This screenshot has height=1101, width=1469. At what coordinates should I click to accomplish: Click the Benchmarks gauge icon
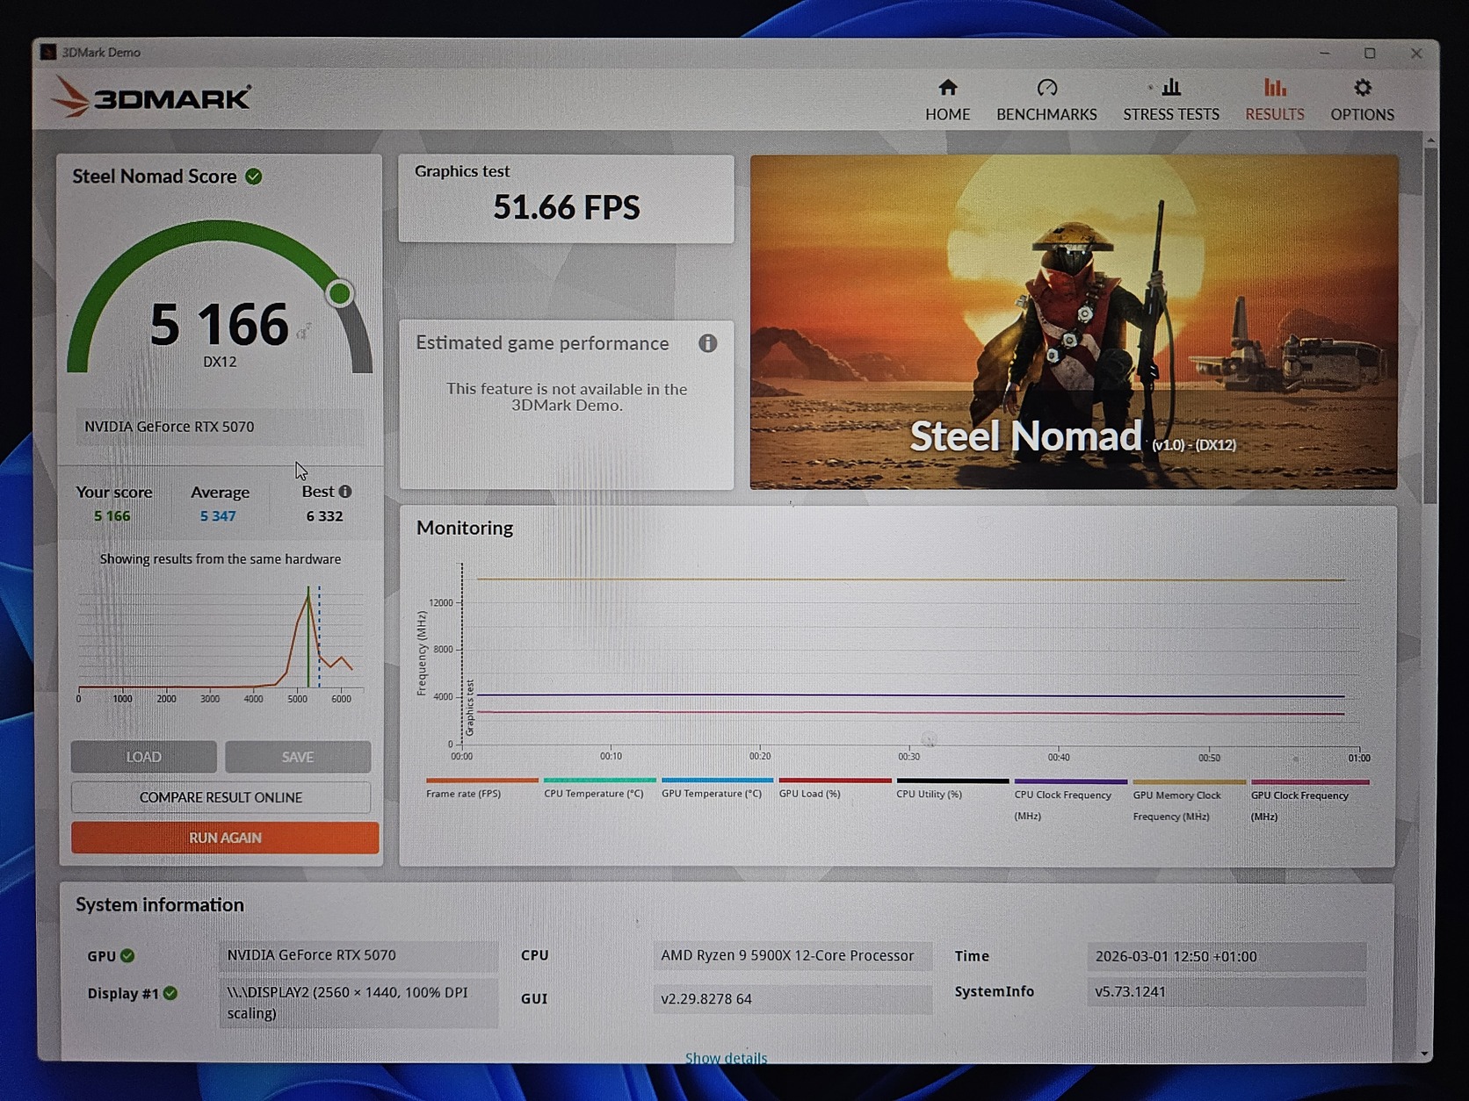(x=1046, y=87)
